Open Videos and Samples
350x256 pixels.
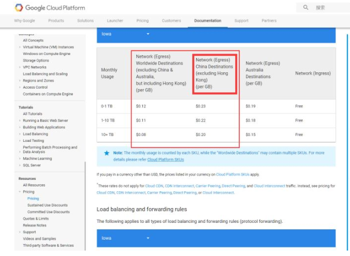pyautogui.click(x=39, y=239)
